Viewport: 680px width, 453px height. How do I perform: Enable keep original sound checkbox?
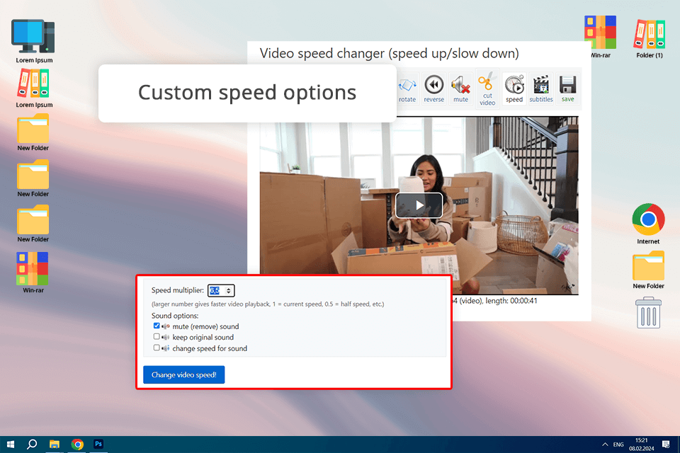coord(157,336)
